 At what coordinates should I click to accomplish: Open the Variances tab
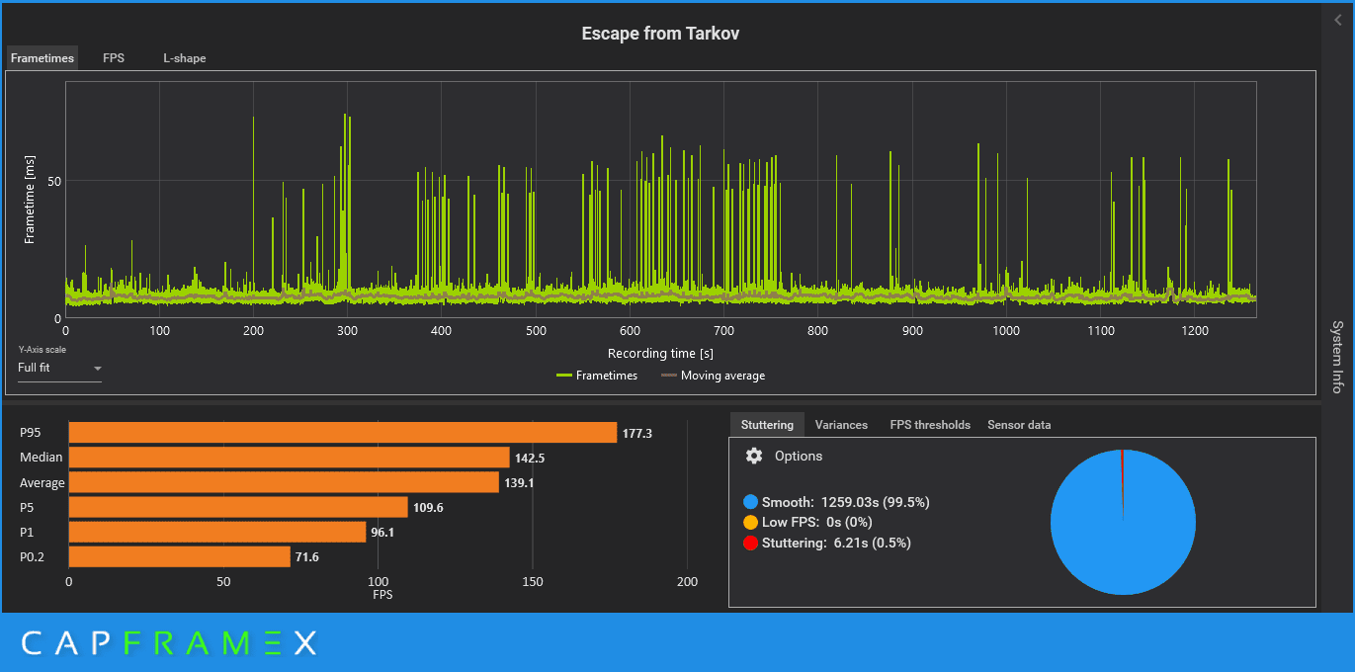pos(841,425)
